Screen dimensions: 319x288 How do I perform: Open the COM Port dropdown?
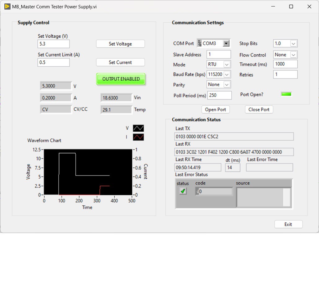click(226, 44)
